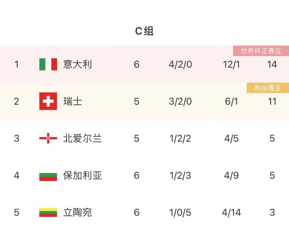Screen dimensions: 289x250
Task: Click Italy's 14 points value
Action: click(272, 64)
